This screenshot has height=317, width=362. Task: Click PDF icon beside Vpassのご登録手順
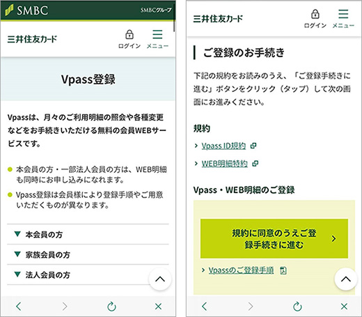tap(283, 270)
